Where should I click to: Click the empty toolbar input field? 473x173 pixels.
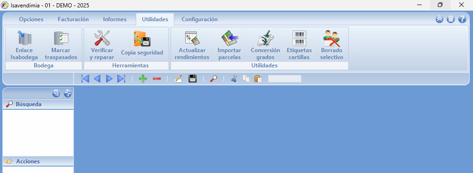[285, 79]
